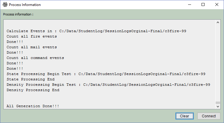Place cursor on 'Count all mail events'

coord(32,47)
